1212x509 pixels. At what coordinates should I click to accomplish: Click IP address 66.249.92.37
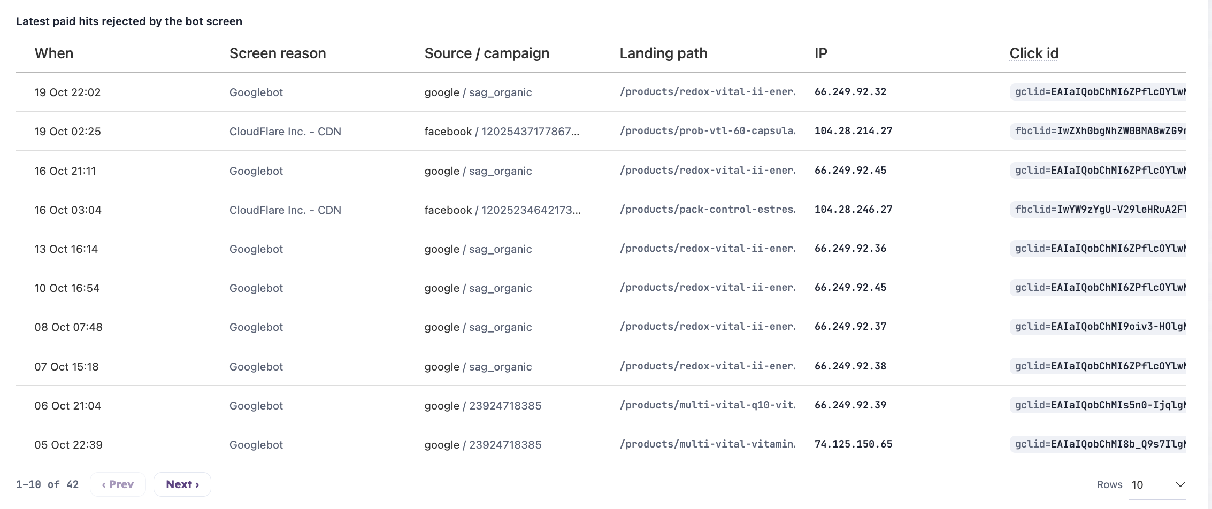(850, 327)
